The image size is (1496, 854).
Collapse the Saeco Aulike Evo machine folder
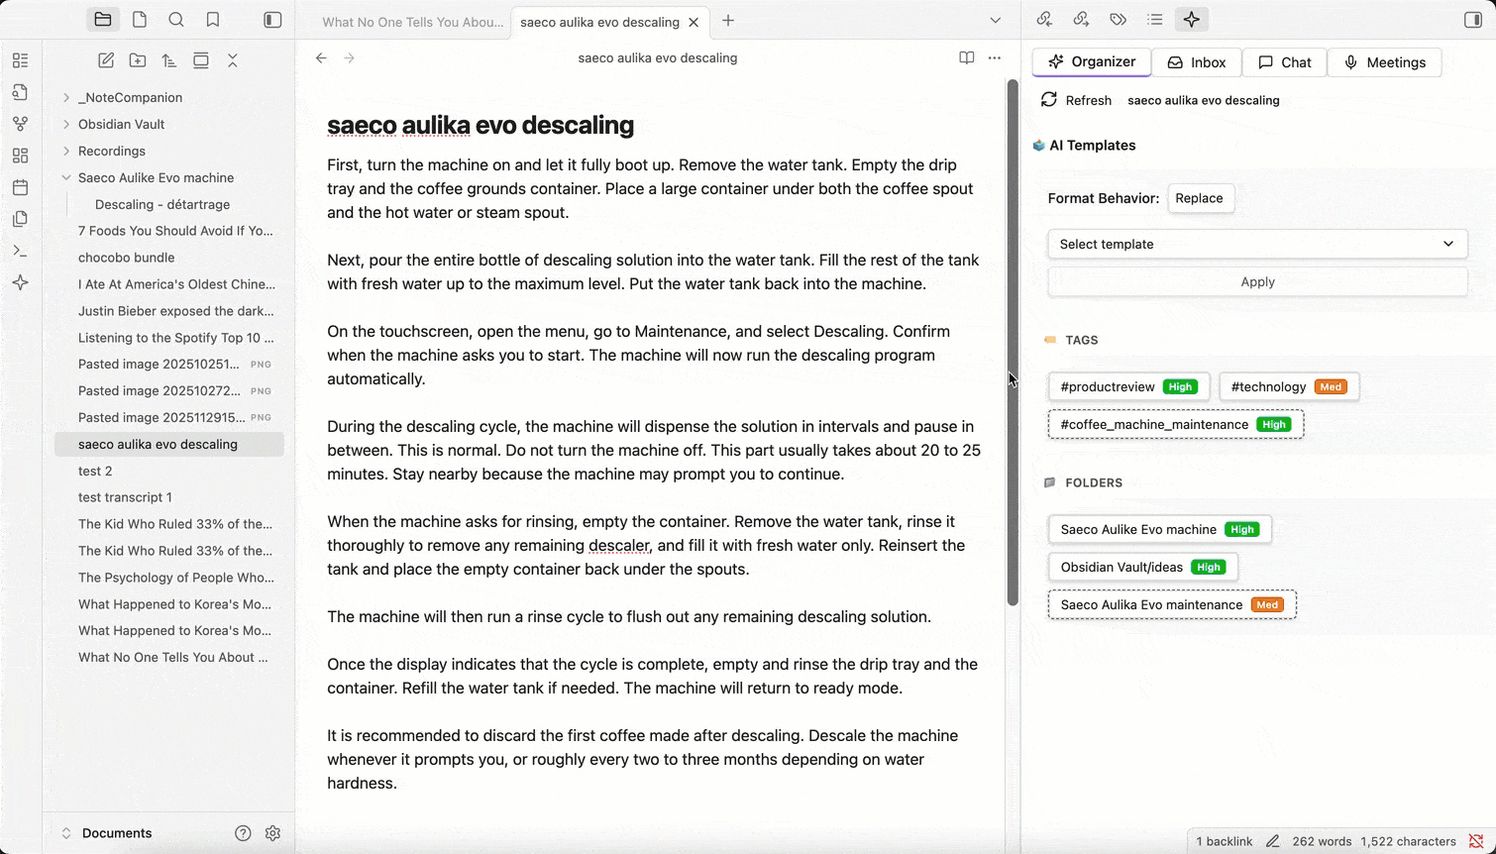pos(66,178)
